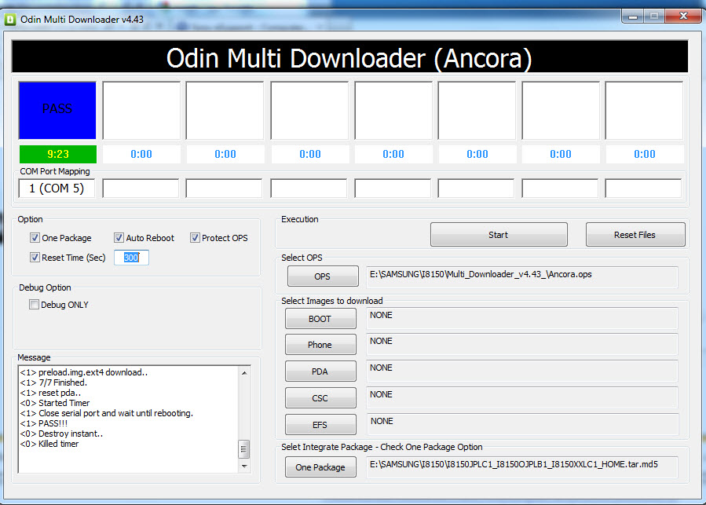Click the '<0> Started Timer' message line
The image size is (706, 505).
tap(54, 403)
